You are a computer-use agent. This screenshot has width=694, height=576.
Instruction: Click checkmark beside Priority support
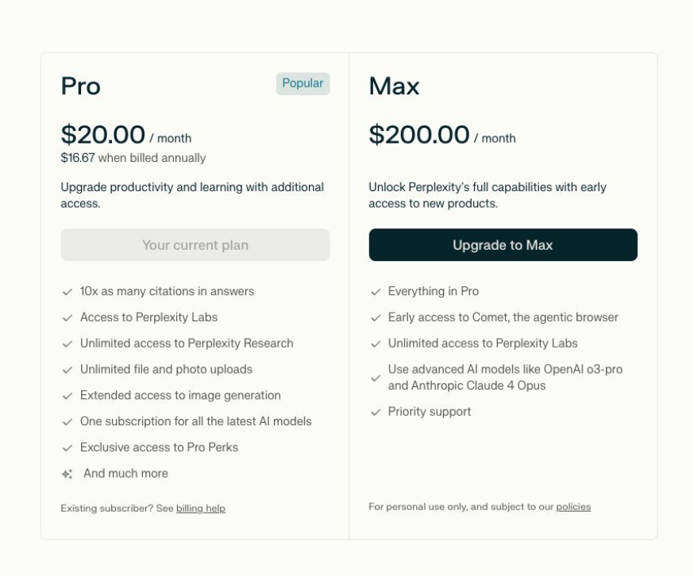click(376, 413)
